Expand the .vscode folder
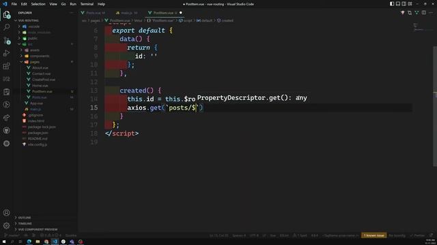The height and width of the screenshot is (245, 437). [33, 27]
